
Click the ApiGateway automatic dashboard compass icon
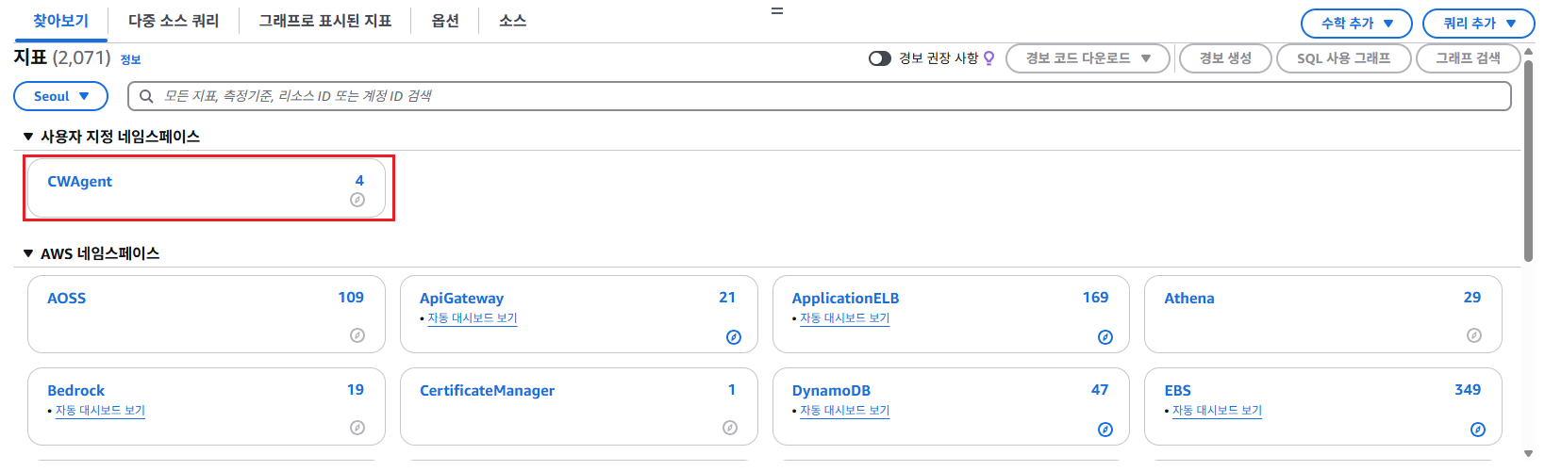(734, 337)
